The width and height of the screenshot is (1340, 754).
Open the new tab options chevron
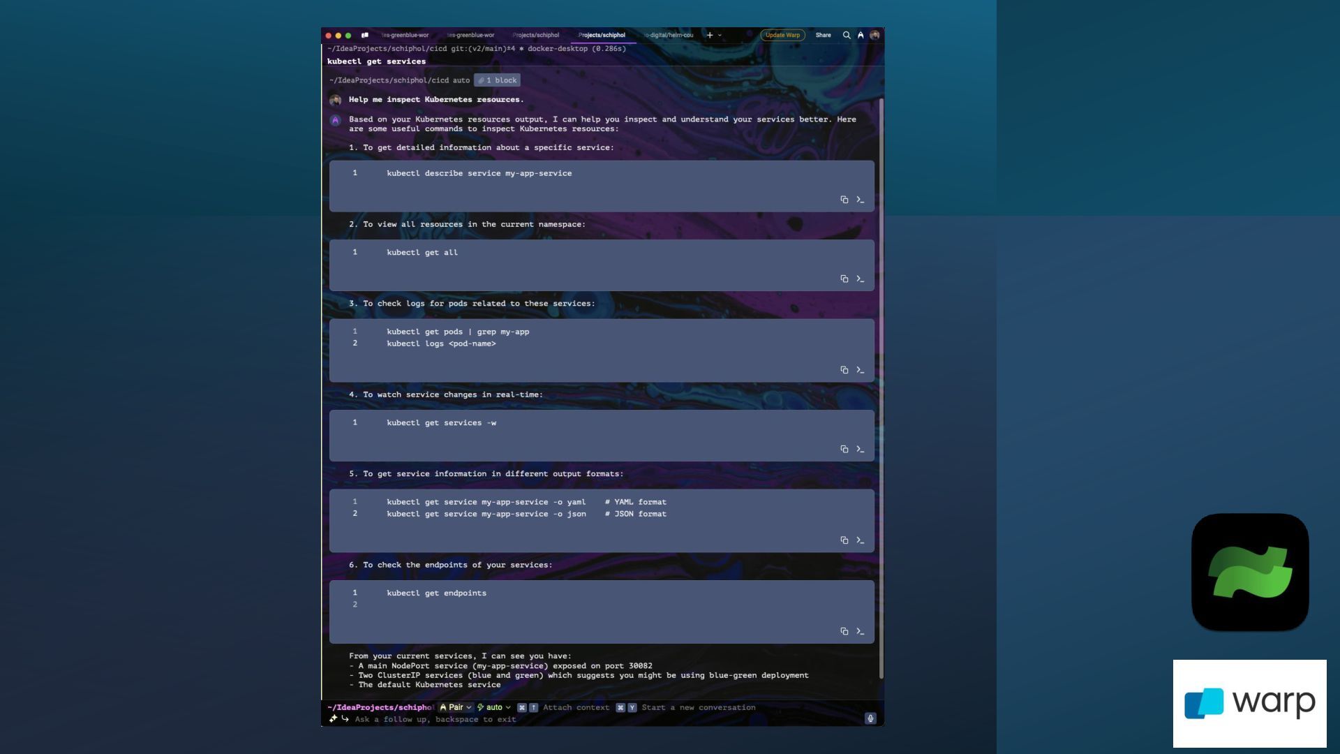[720, 35]
